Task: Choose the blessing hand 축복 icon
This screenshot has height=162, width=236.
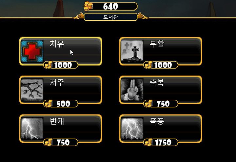Action: (x=132, y=90)
